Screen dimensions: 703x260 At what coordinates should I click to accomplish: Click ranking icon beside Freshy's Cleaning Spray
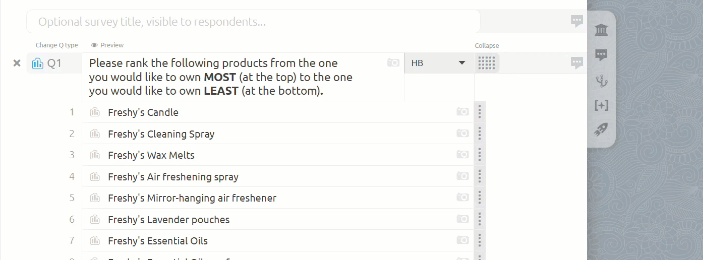point(95,134)
